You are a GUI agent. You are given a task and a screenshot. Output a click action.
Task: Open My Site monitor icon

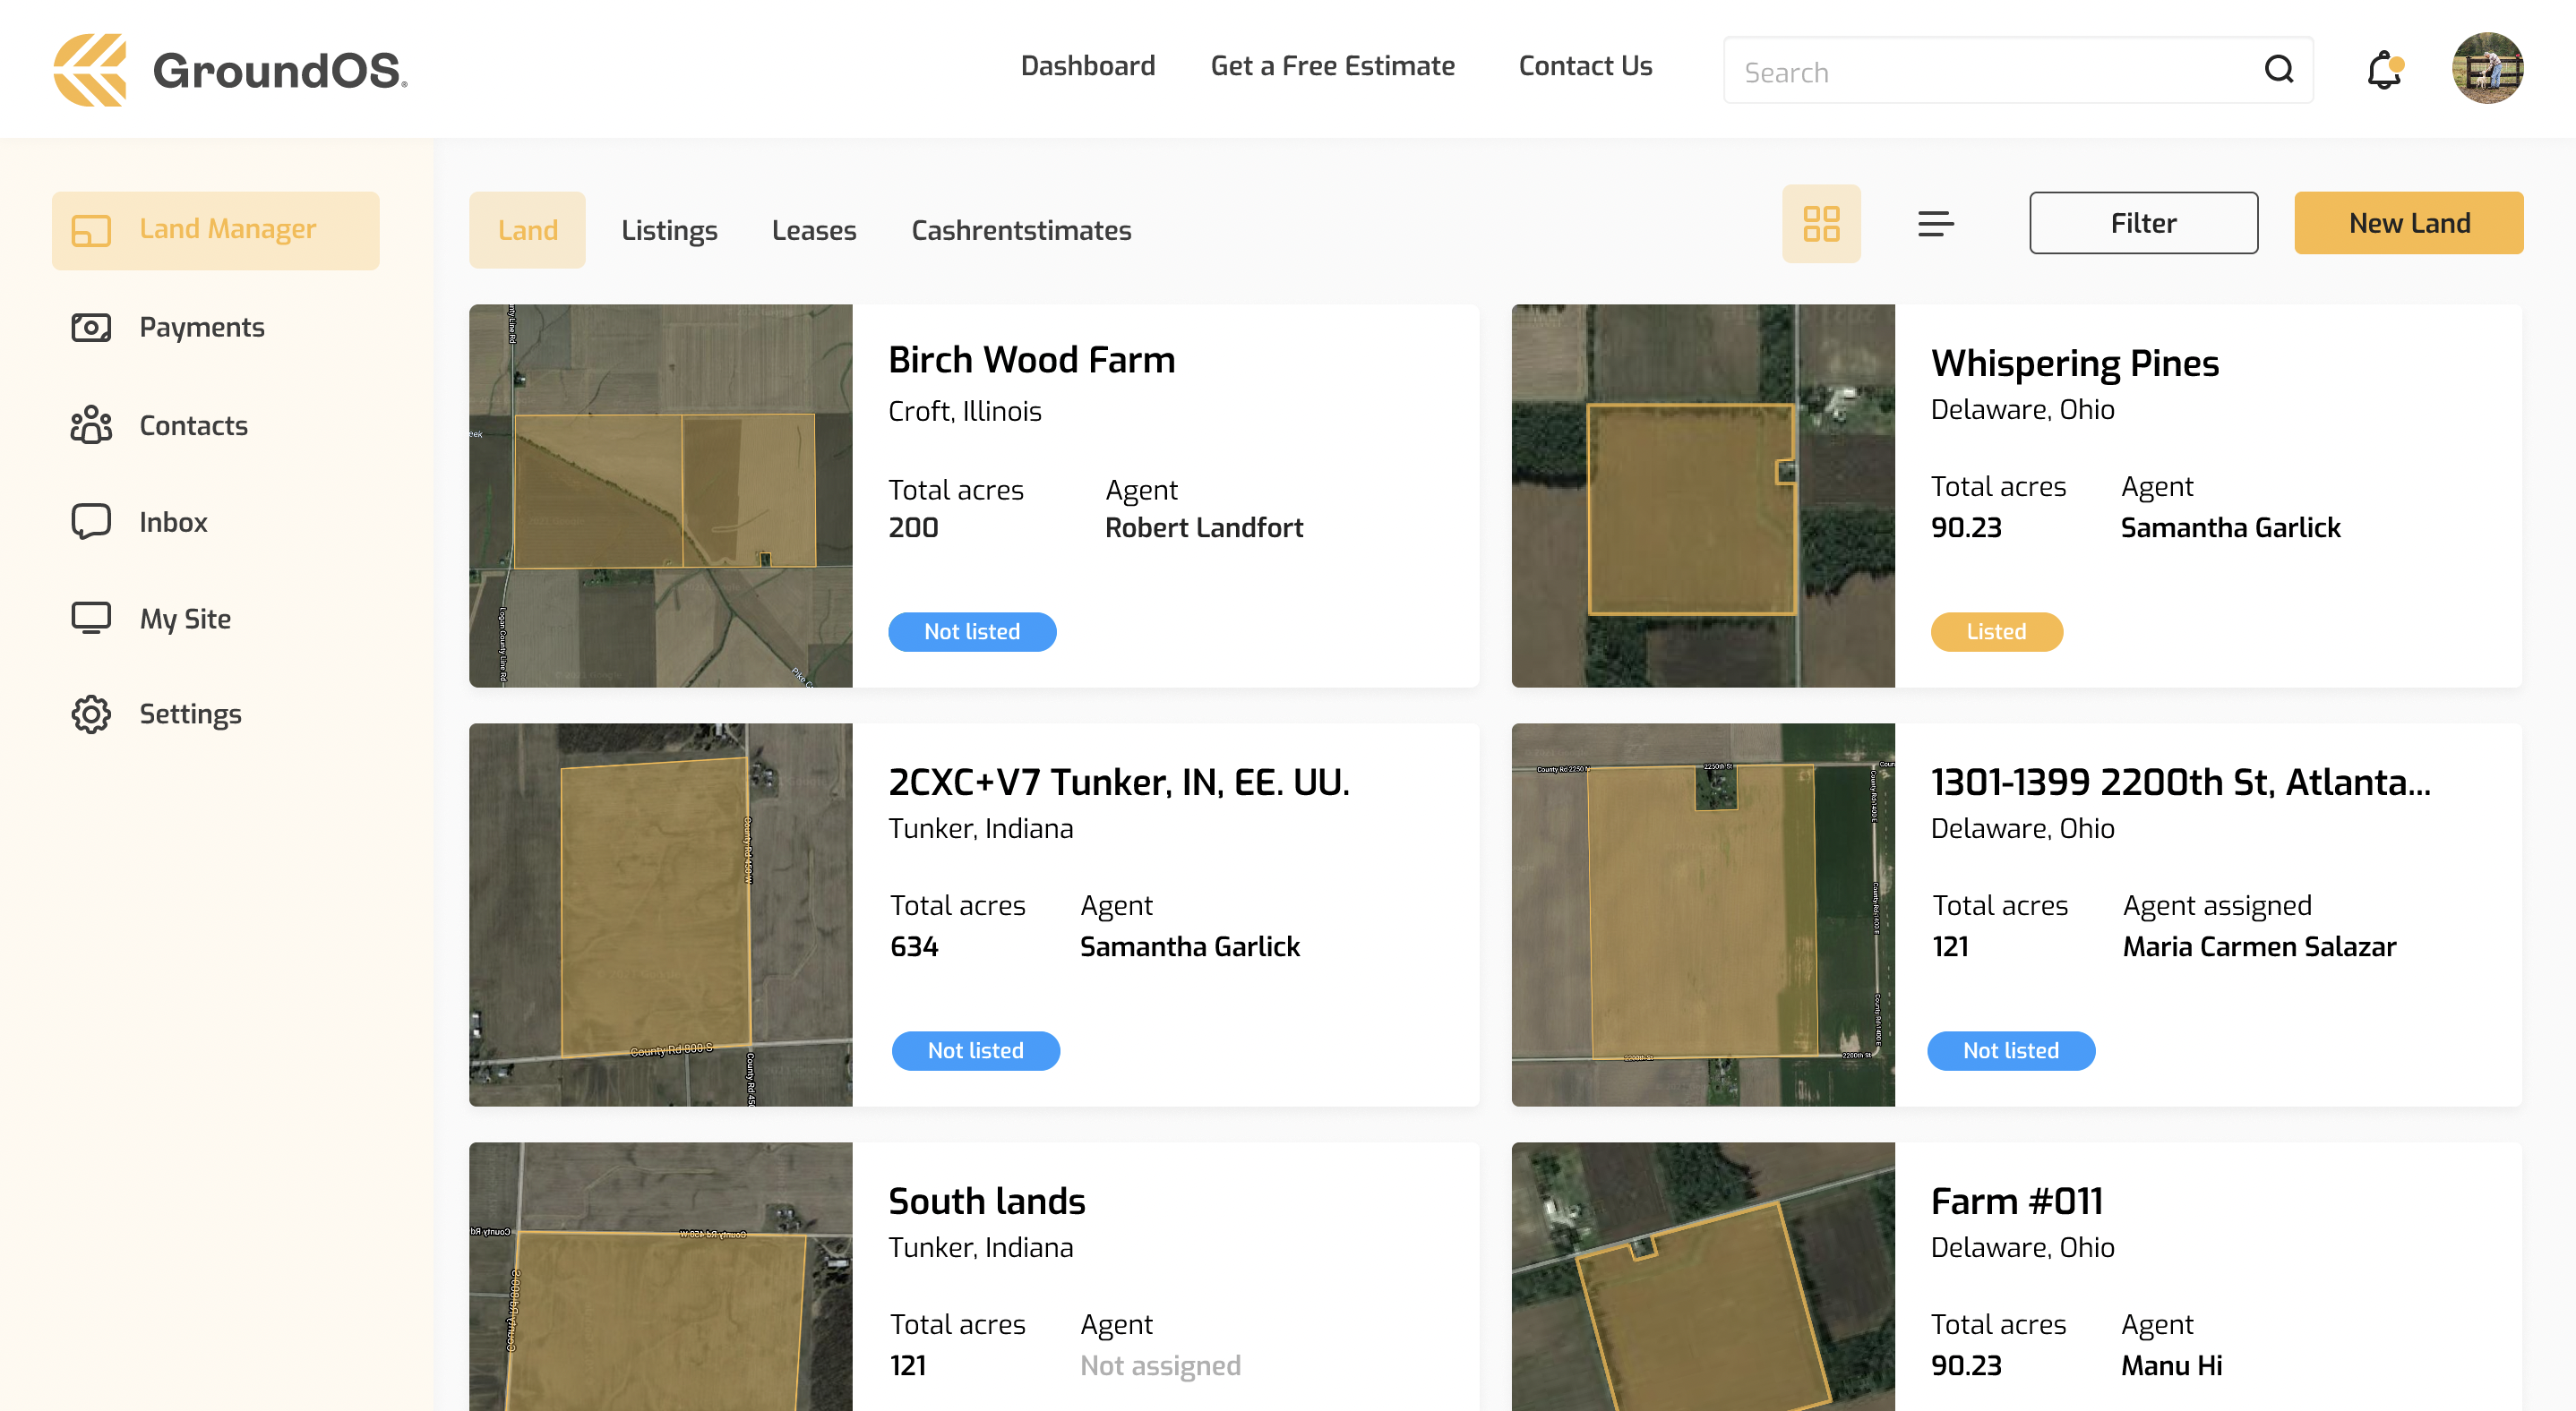tap(91, 619)
